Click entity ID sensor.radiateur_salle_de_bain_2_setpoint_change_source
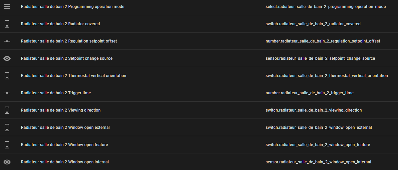 click(x=320, y=58)
